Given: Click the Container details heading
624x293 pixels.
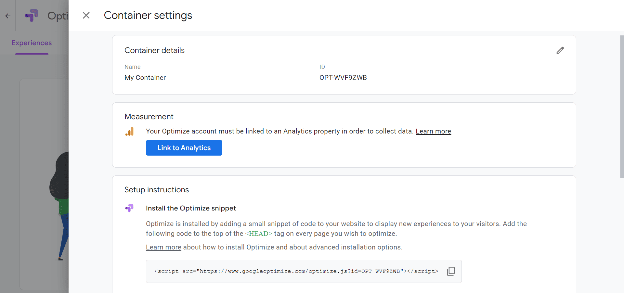Looking at the screenshot, I should pos(154,50).
